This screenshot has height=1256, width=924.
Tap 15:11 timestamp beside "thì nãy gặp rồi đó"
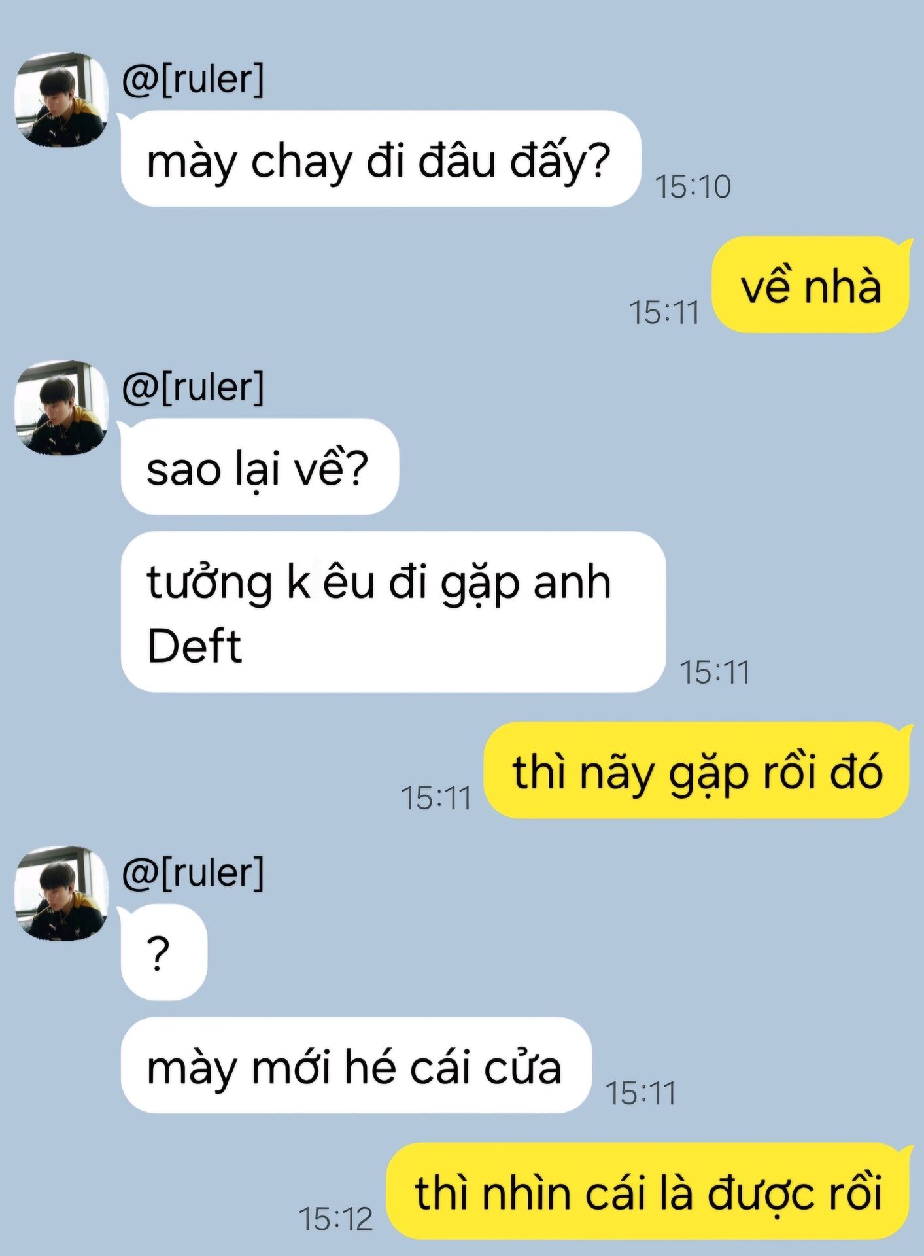click(x=436, y=798)
